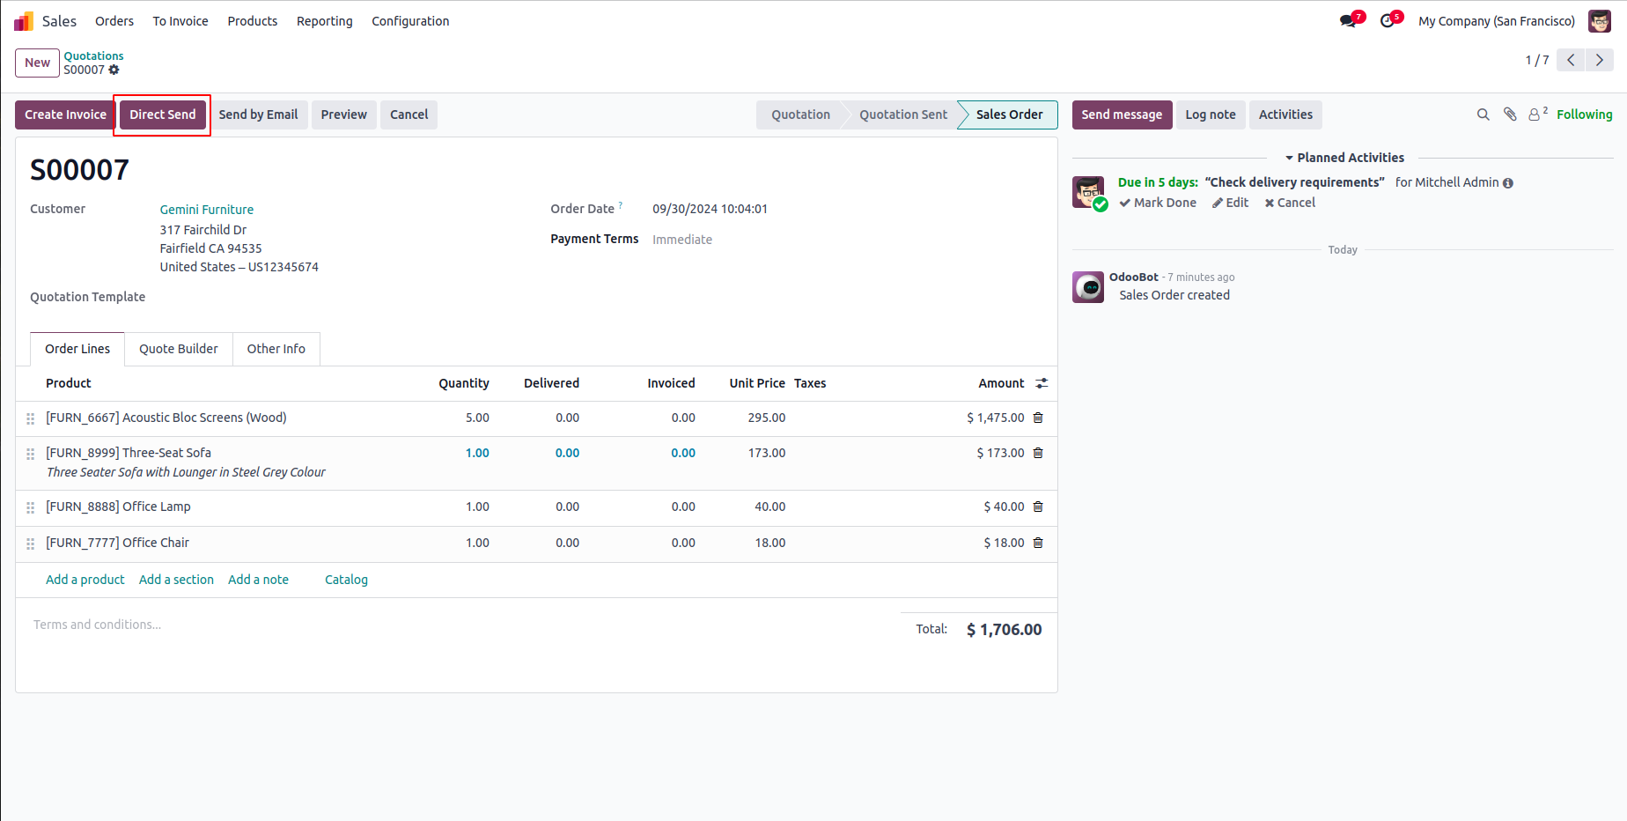Open the customer Preview

click(x=344, y=115)
